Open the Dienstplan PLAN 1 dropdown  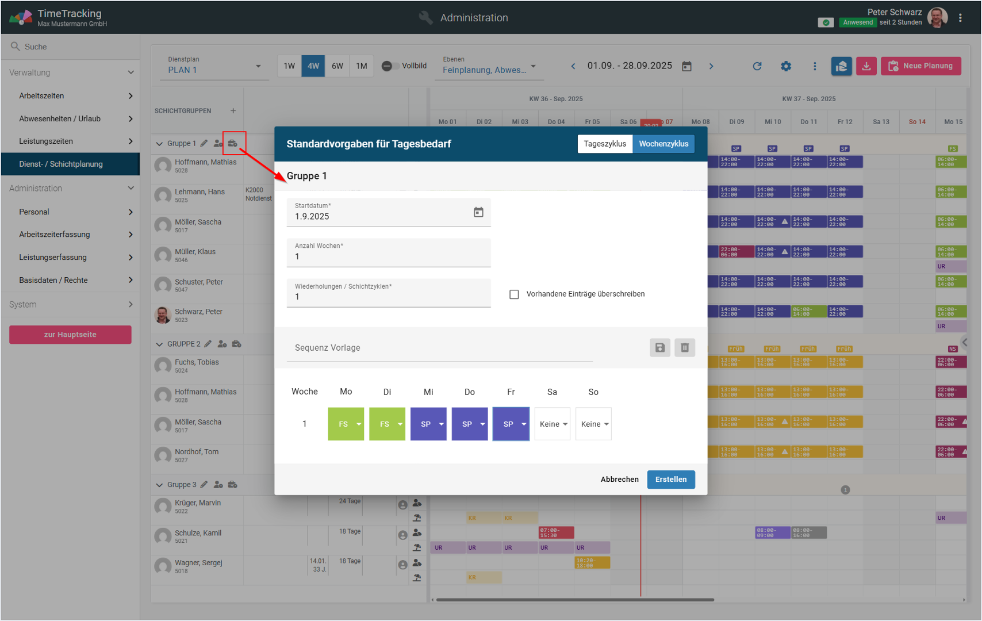pyautogui.click(x=214, y=69)
